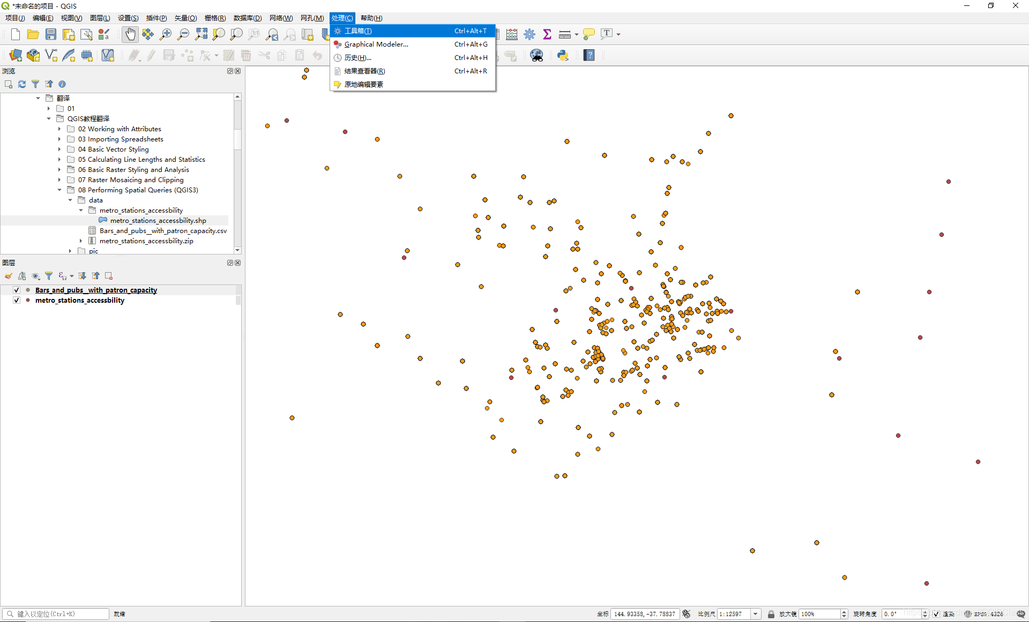Image resolution: width=1029 pixels, height=622 pixels.
Task: Toggle the render checkbox in status bar
Action: pyautogui.click(x=936, y=614)
